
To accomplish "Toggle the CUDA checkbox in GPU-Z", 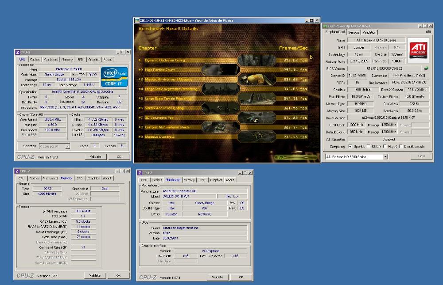I will pyautogui.click(x=369, y=146).
